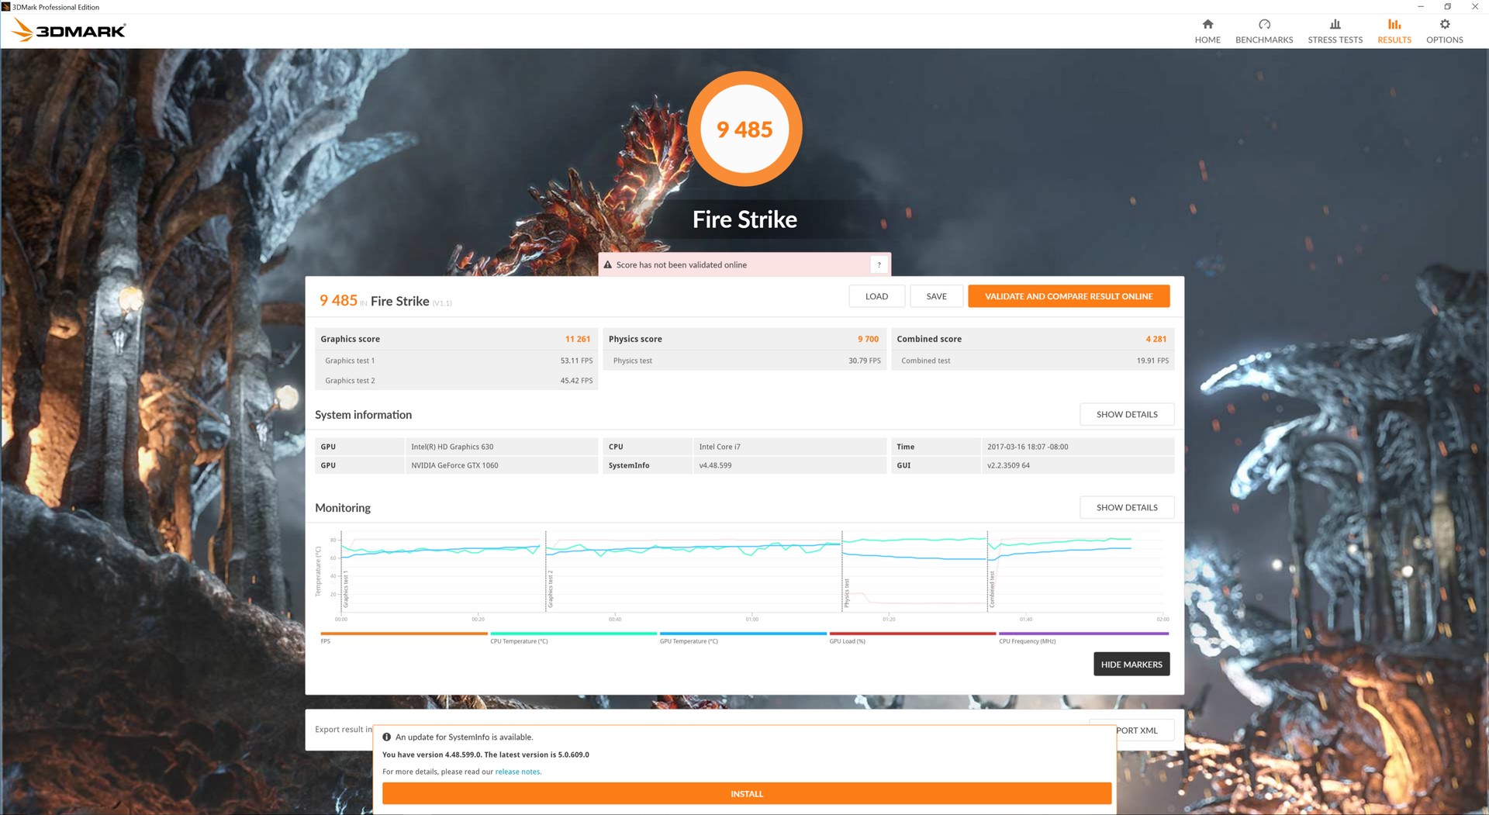Open the Stress Tests chart icon
Image resolution: width=1489 pixels, height=815 pixels.
1335,24
